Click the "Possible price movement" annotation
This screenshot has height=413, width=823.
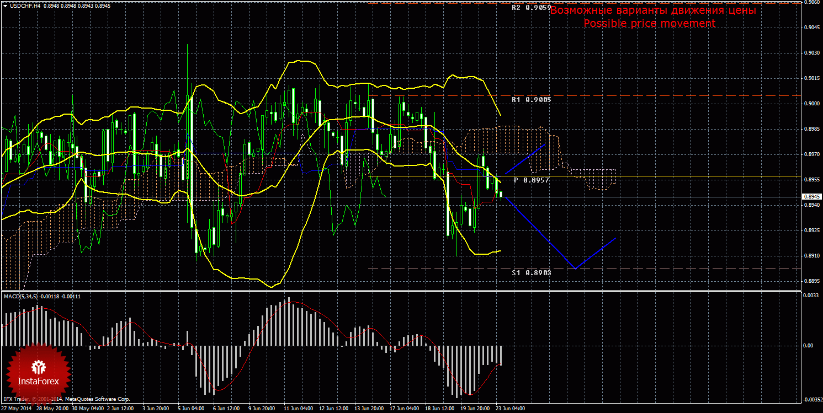tap(649, 24)
